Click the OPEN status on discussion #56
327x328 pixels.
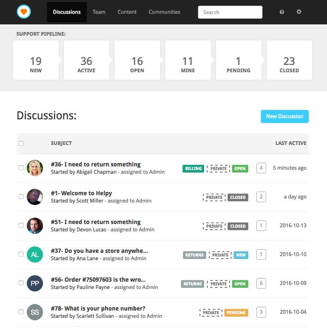[x=240, y=284]
